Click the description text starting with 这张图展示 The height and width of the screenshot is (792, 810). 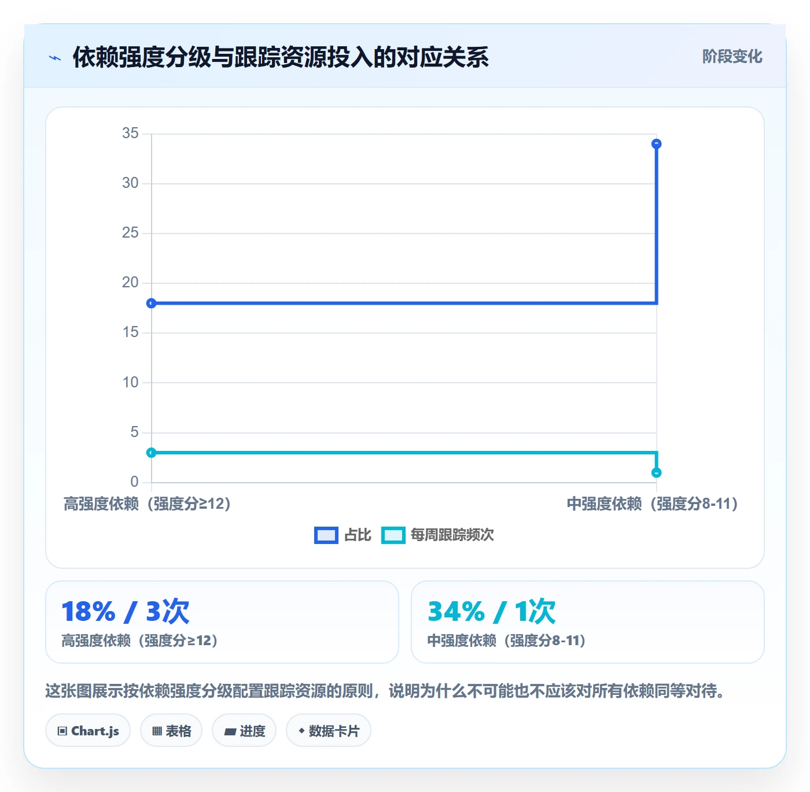tap(386, 691)
